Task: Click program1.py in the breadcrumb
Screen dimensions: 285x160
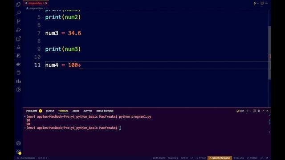Action: click(x=36, y=8)
